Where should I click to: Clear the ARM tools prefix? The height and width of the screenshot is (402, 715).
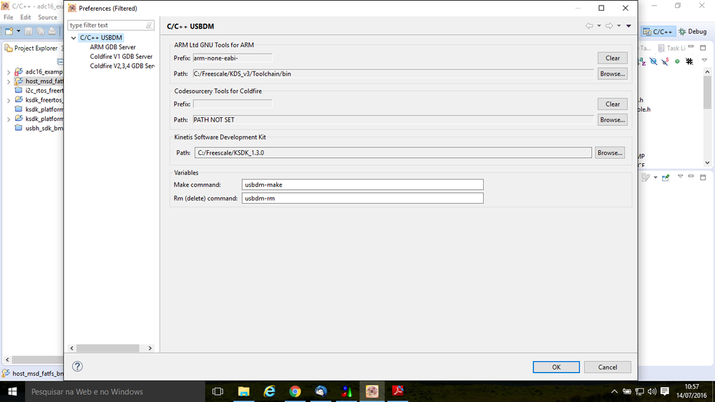tap(613, 58)
